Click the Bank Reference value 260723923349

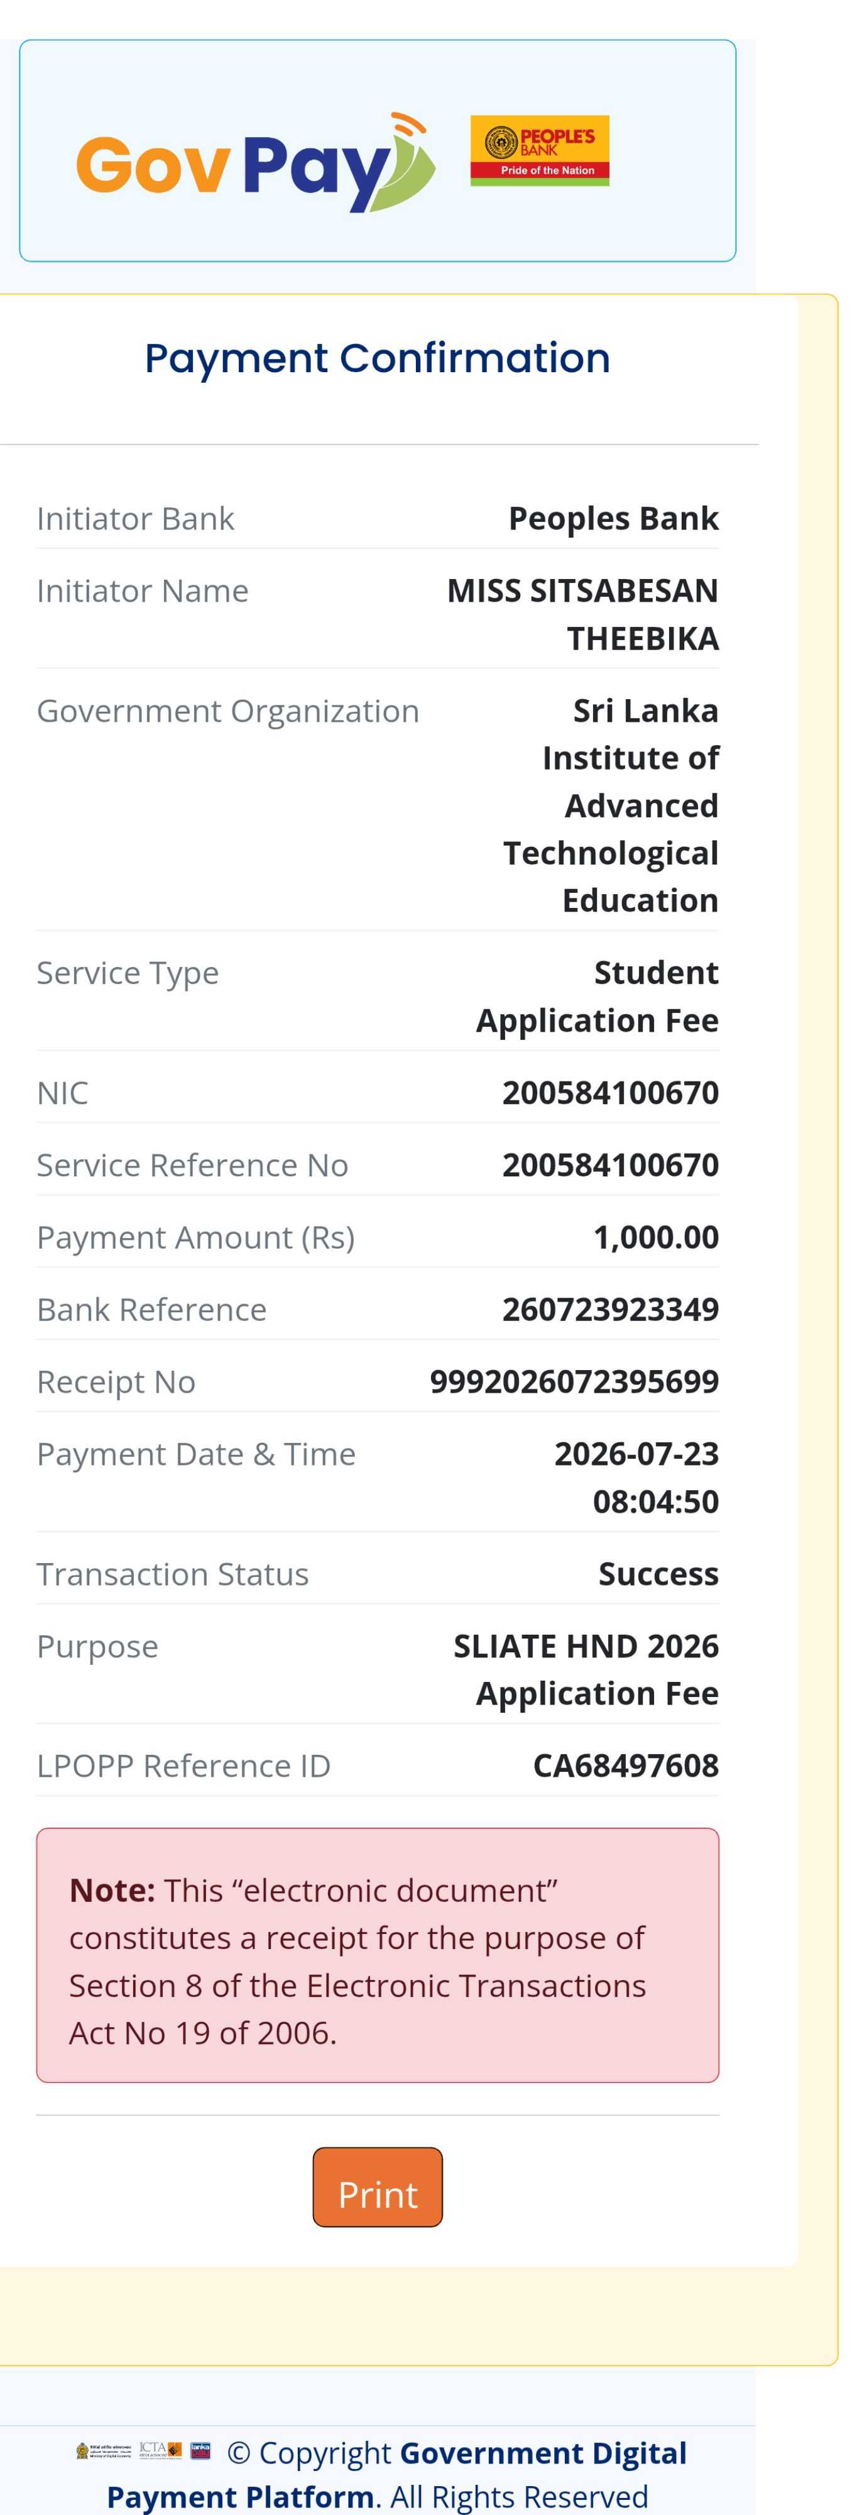click(x=611, y=1309)
